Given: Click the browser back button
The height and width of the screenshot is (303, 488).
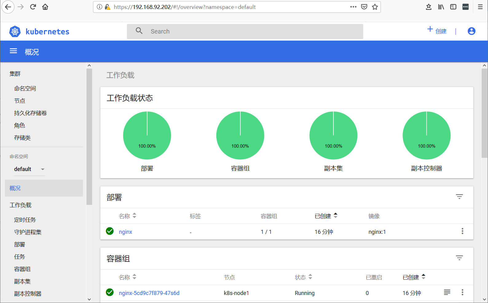Looking at the screenshot, I should click(x=8, y=7).
